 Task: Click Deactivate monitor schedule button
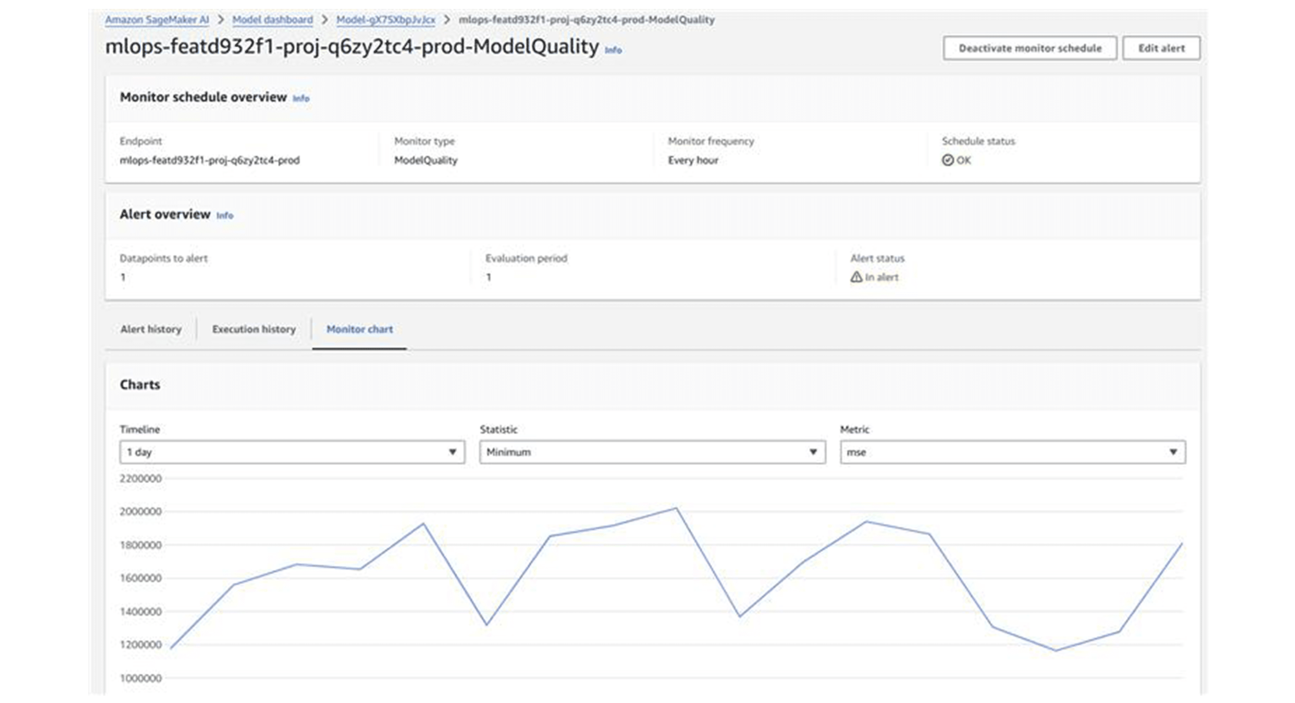(1030, 48)
